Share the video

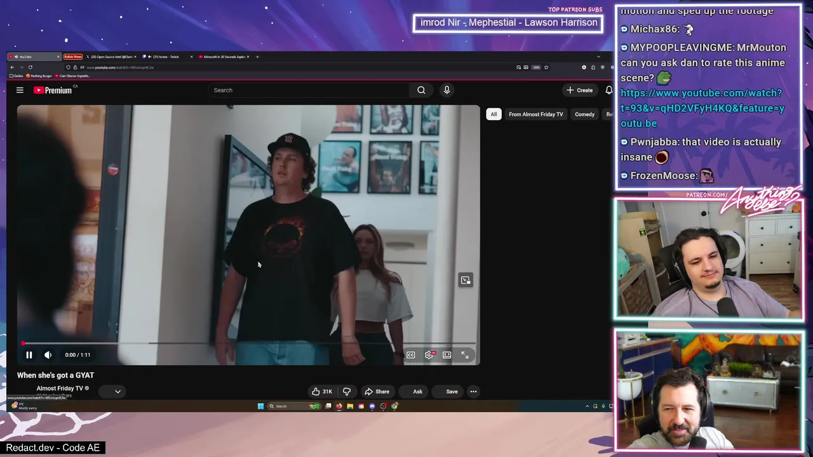377,392
